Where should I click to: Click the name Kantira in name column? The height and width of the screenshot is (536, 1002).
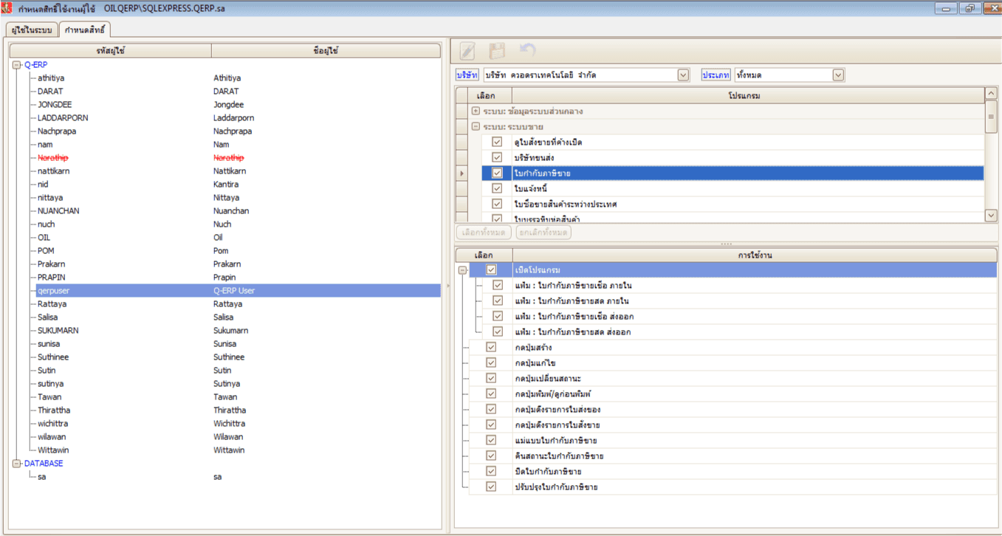click(x=226, y=185)
